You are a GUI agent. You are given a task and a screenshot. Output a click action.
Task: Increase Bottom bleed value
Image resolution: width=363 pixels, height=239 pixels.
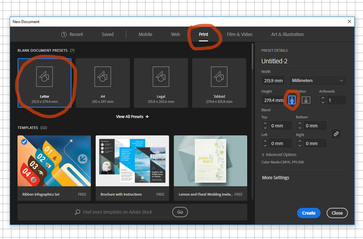pos(300,123)
